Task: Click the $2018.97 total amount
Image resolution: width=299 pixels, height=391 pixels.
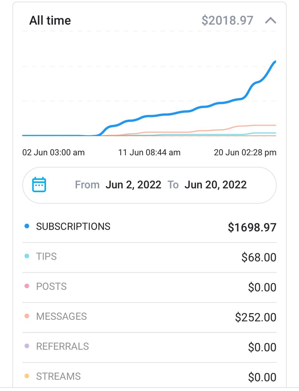Action: point(227,20)
